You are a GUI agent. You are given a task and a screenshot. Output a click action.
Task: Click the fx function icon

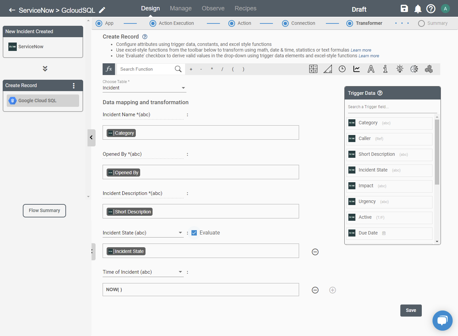coord(109,69)
